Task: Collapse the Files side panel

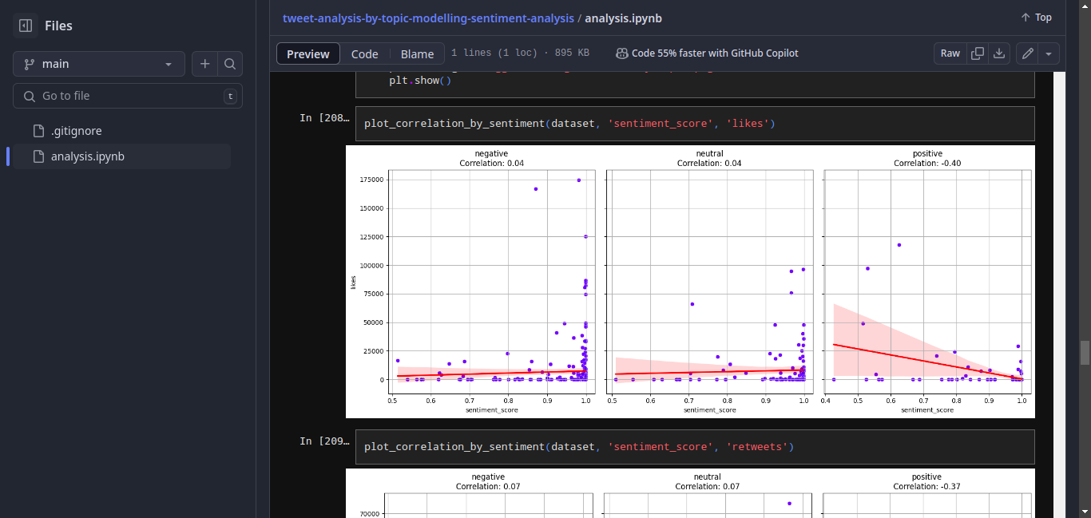Action: (24, 25)
